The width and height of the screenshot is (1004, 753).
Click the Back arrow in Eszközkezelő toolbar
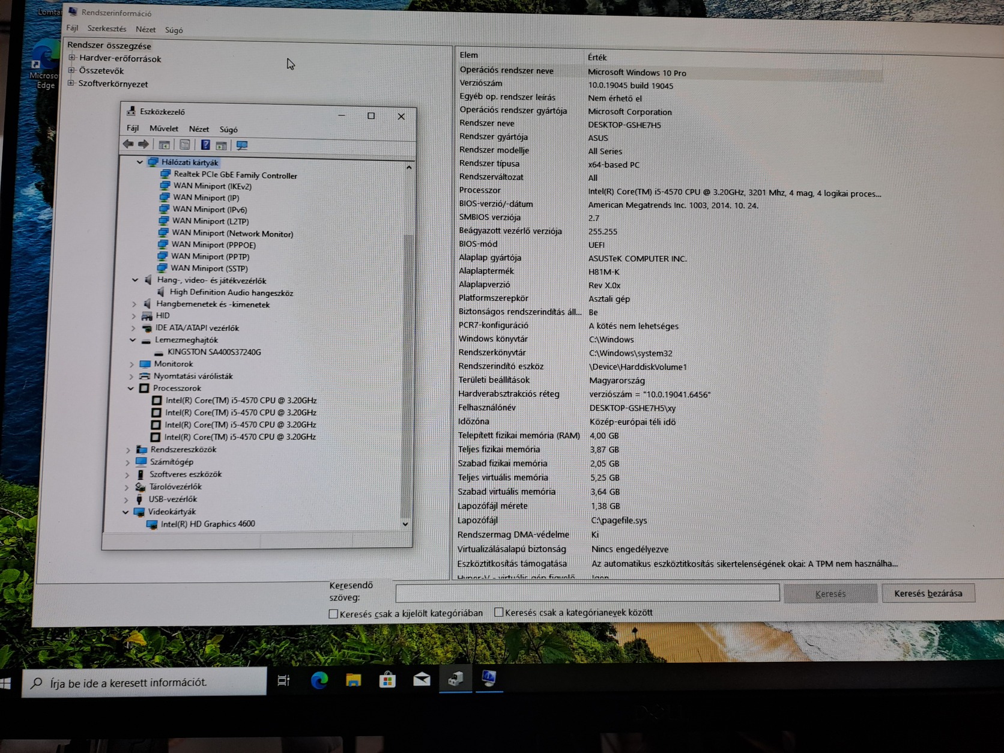(x=128, y=144)
